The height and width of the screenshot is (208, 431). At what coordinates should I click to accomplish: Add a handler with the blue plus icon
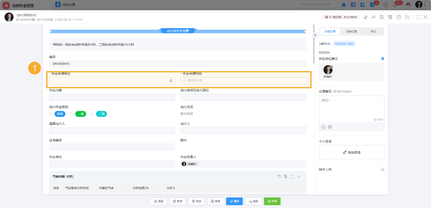(x=383, y=58)
